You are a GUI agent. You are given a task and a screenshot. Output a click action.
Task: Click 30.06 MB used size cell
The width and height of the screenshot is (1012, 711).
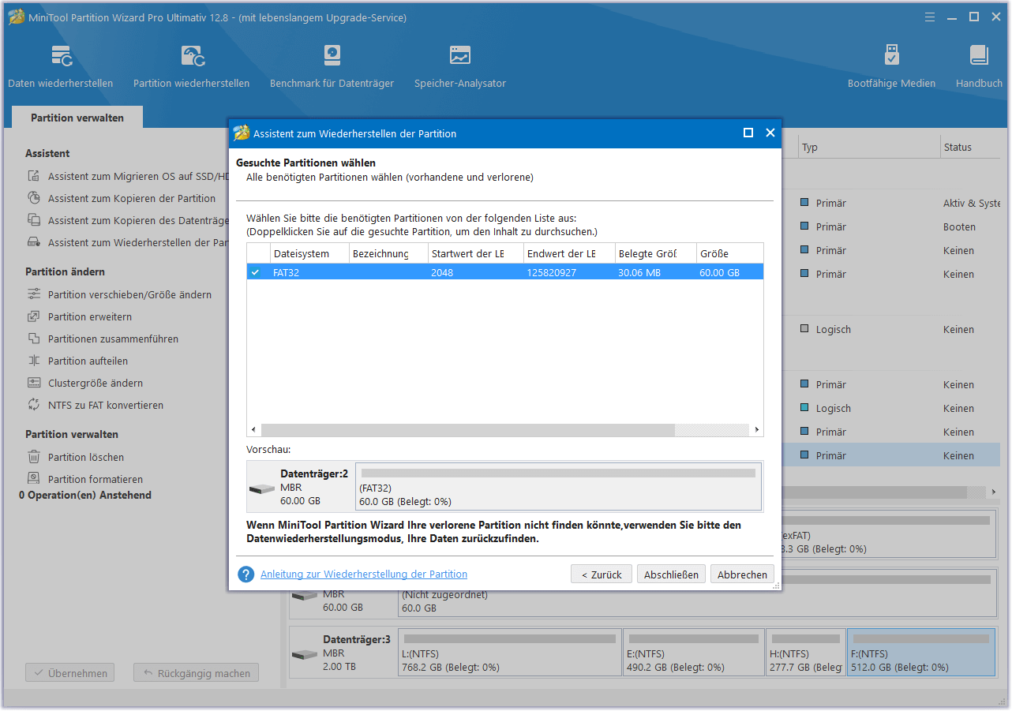coord(639,272)
